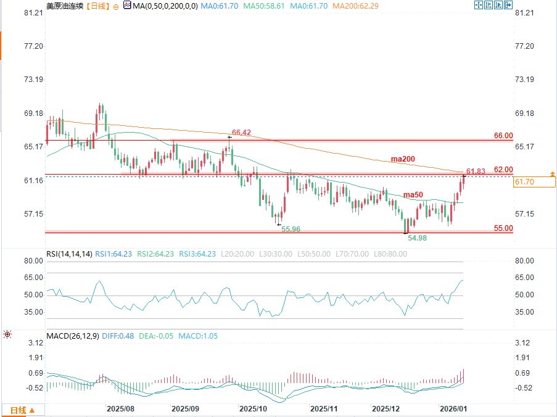Select the RSI3:64.23 value
Image resolution: width=557 pixels, height=417 pixels.
pyautogui.click(x=197, y=254)
